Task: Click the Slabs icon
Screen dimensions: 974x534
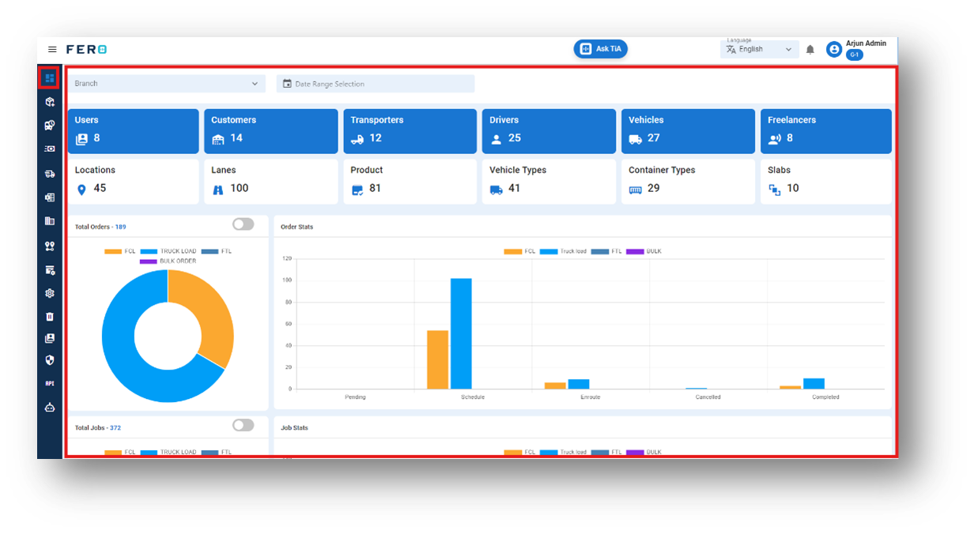Action: coord(775,190)
